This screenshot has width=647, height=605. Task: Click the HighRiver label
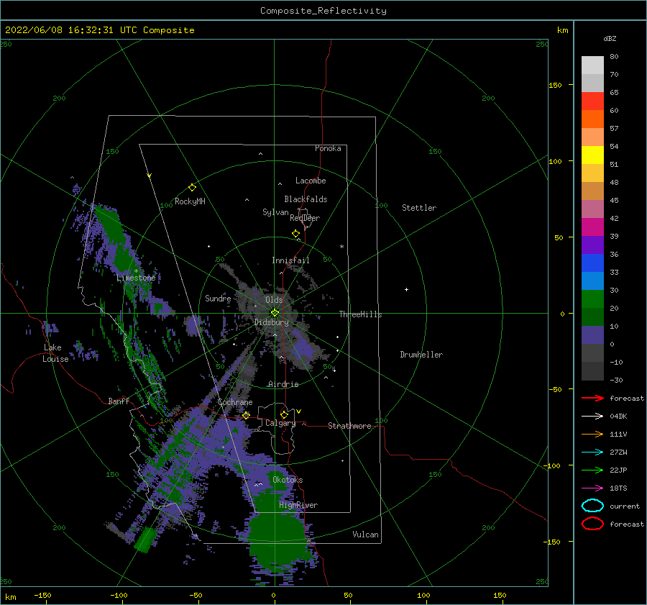click(298, 505)
